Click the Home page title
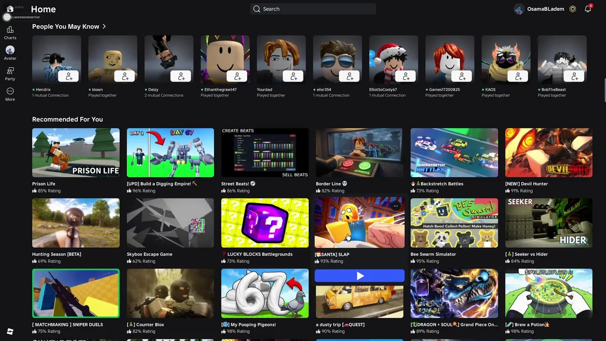606x341 pixels. tap(43, 9)
